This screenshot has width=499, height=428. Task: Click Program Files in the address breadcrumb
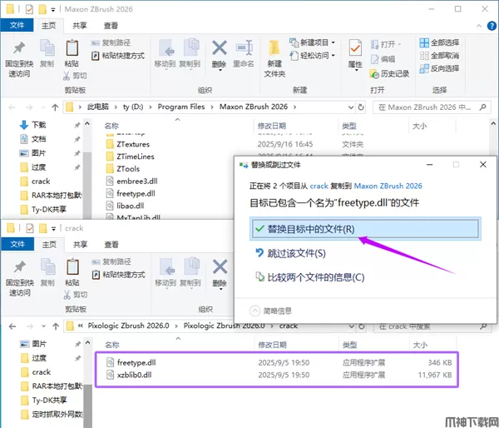pos(181,107)
